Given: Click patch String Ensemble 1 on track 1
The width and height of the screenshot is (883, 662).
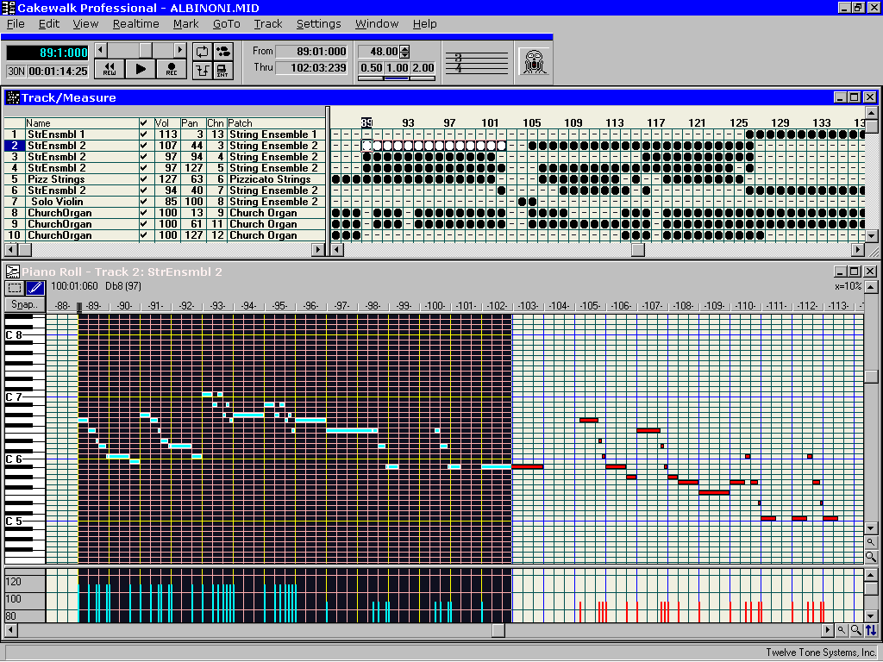Looking at the screenshot, I should 273,134.
